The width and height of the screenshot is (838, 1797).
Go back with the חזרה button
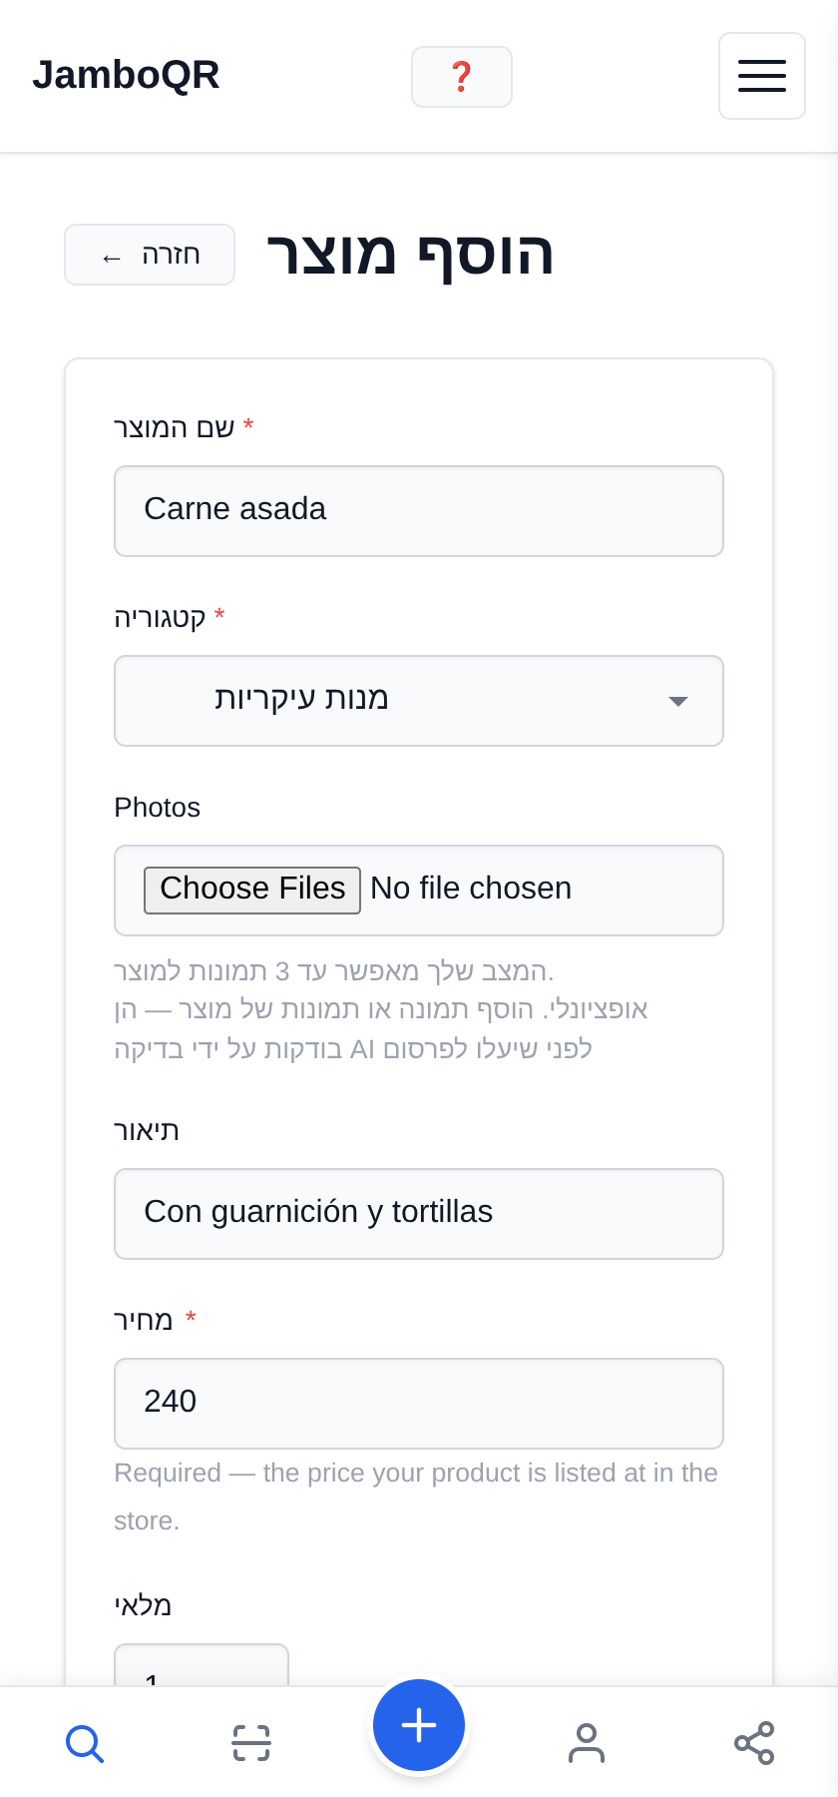tap(150, 255)
